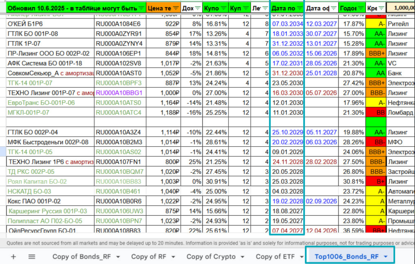This screenshot has width=415, height=264.
Task: Select offer date '02.09.2026'
Action: click(x=321, y=201)
